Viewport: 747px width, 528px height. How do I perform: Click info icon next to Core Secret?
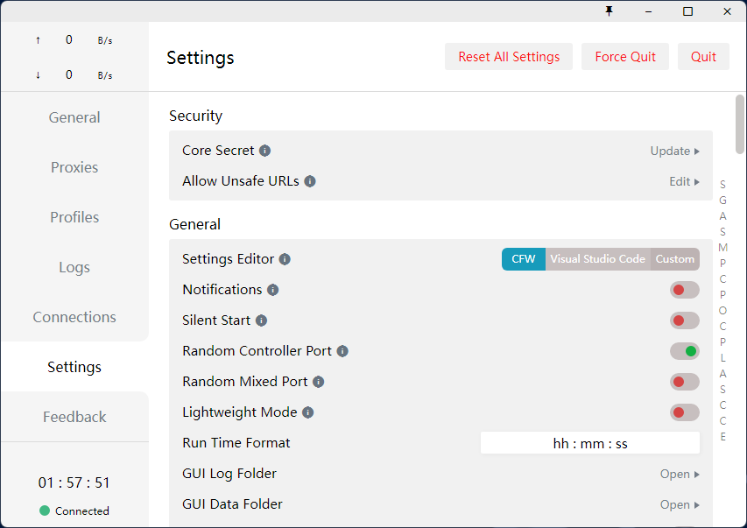[265, 151]
